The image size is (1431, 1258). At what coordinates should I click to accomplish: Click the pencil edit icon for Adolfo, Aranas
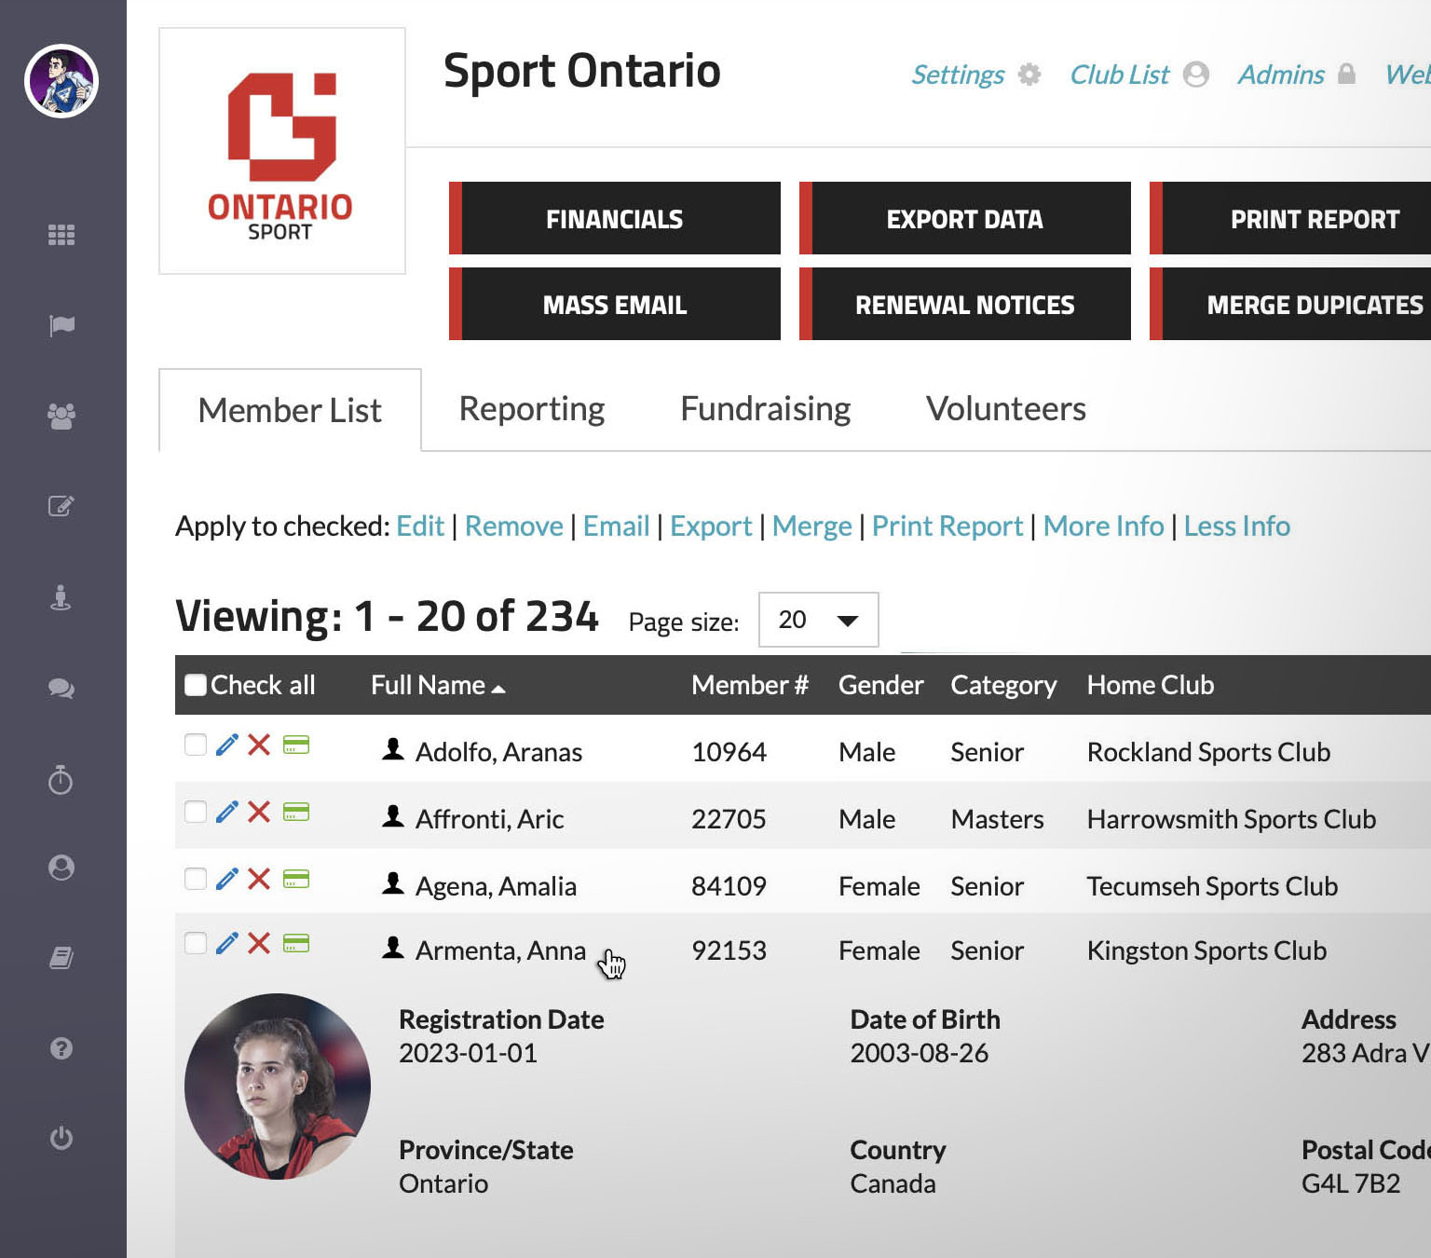point(226,745)
